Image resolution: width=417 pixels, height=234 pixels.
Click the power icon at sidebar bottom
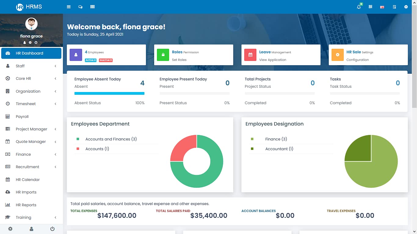pyautogui.click(x=52, y=229)
